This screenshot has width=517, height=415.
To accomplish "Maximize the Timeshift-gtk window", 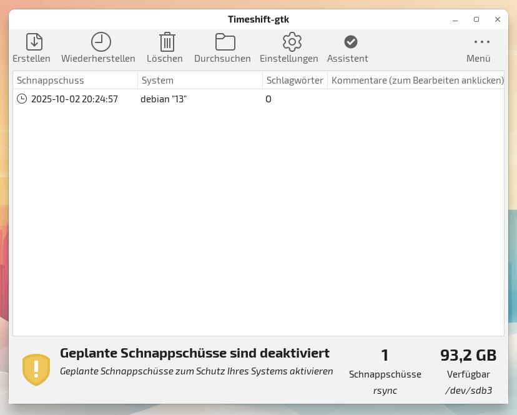I will click(x=476, y=19).
